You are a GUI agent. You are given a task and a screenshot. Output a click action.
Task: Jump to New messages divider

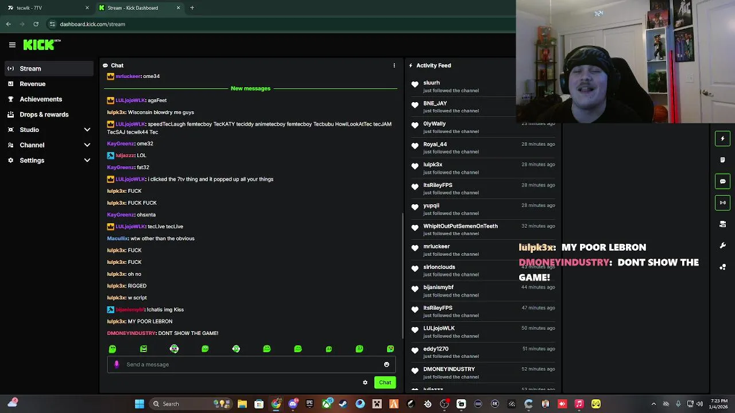click(250, 88)
